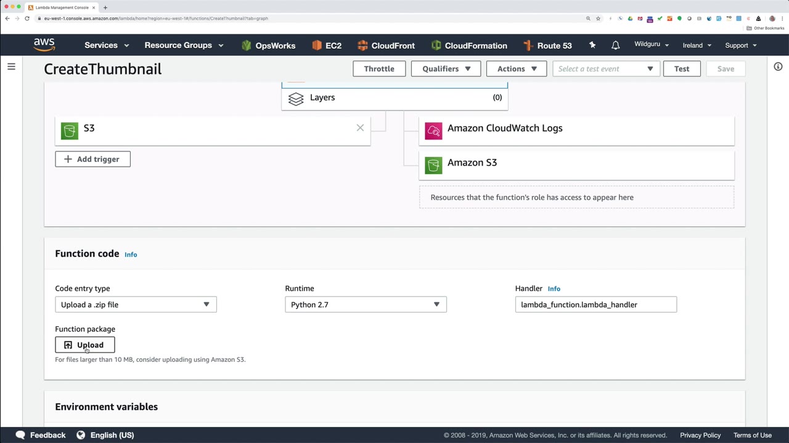Open the Actions dropdown
Image resolution: width=789 pixels, height=443 pixels.
[517, 69]
